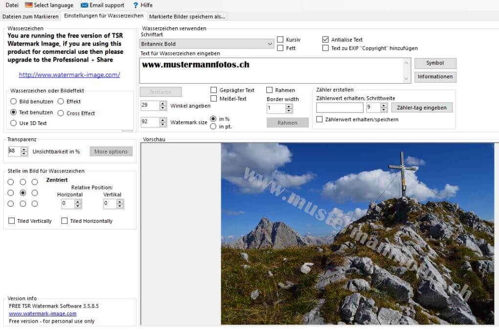Open the watermark-image.com upgrade link

point(69,75)
